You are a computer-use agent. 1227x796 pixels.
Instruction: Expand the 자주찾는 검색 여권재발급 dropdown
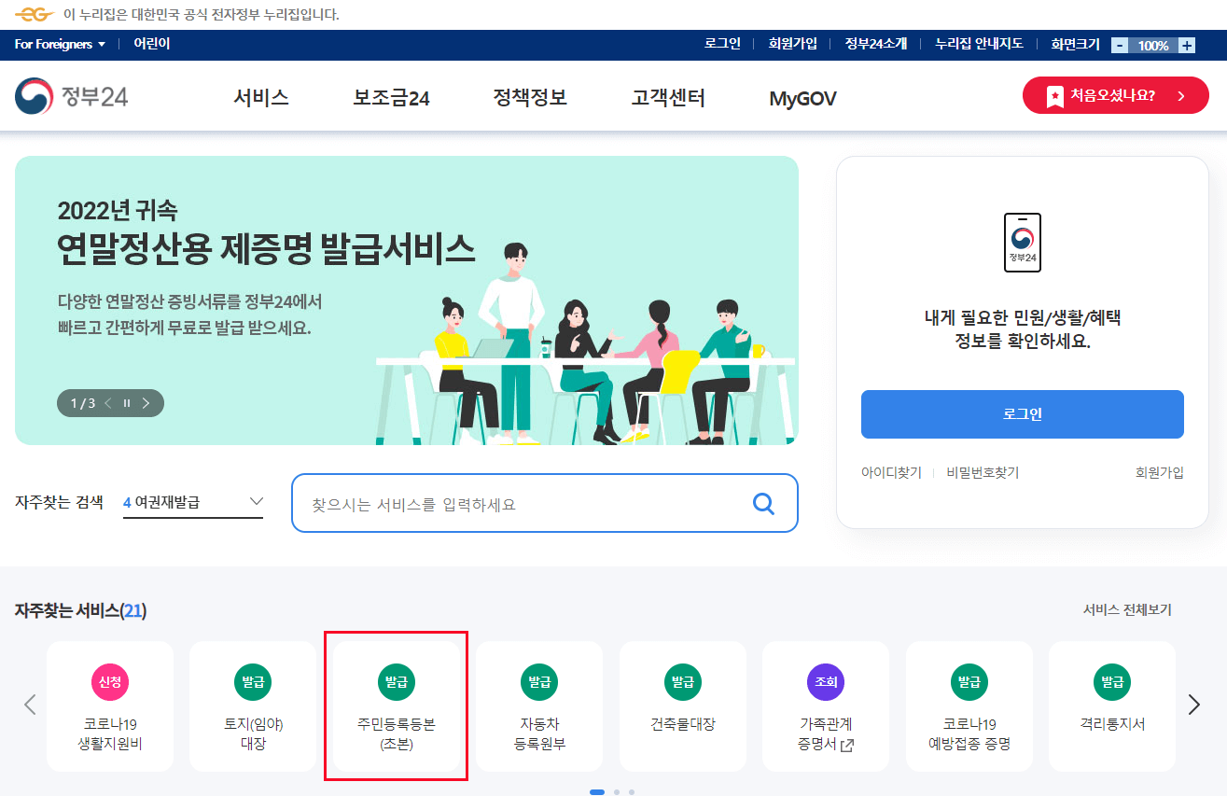click(x=193, y=502)
